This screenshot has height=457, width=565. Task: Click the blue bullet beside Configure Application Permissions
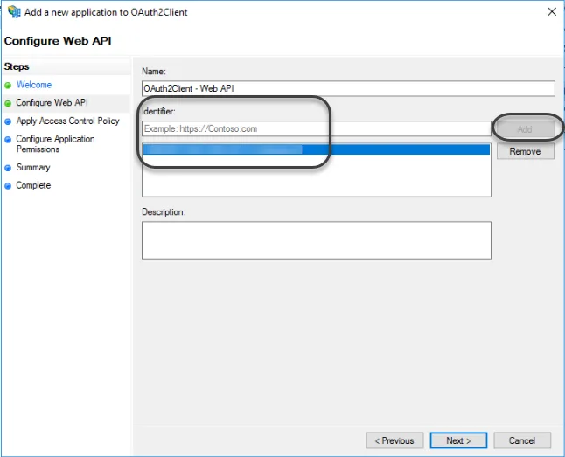pos(8,139)
